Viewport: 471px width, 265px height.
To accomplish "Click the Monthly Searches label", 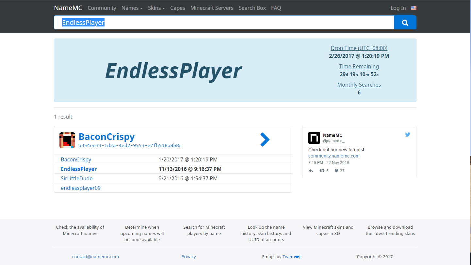I will pos(359,85).
